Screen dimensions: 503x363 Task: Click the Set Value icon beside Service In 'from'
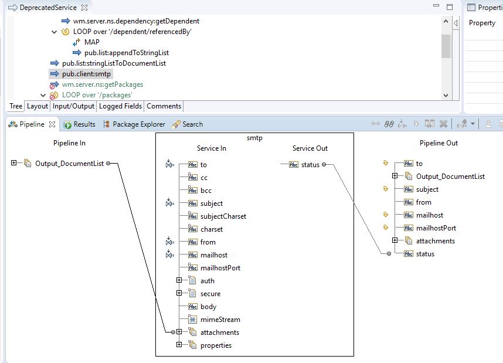(169, 240)
